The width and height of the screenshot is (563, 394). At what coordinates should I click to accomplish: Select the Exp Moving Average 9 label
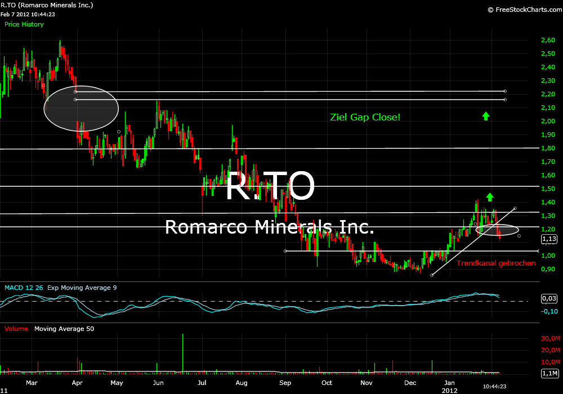82,288
